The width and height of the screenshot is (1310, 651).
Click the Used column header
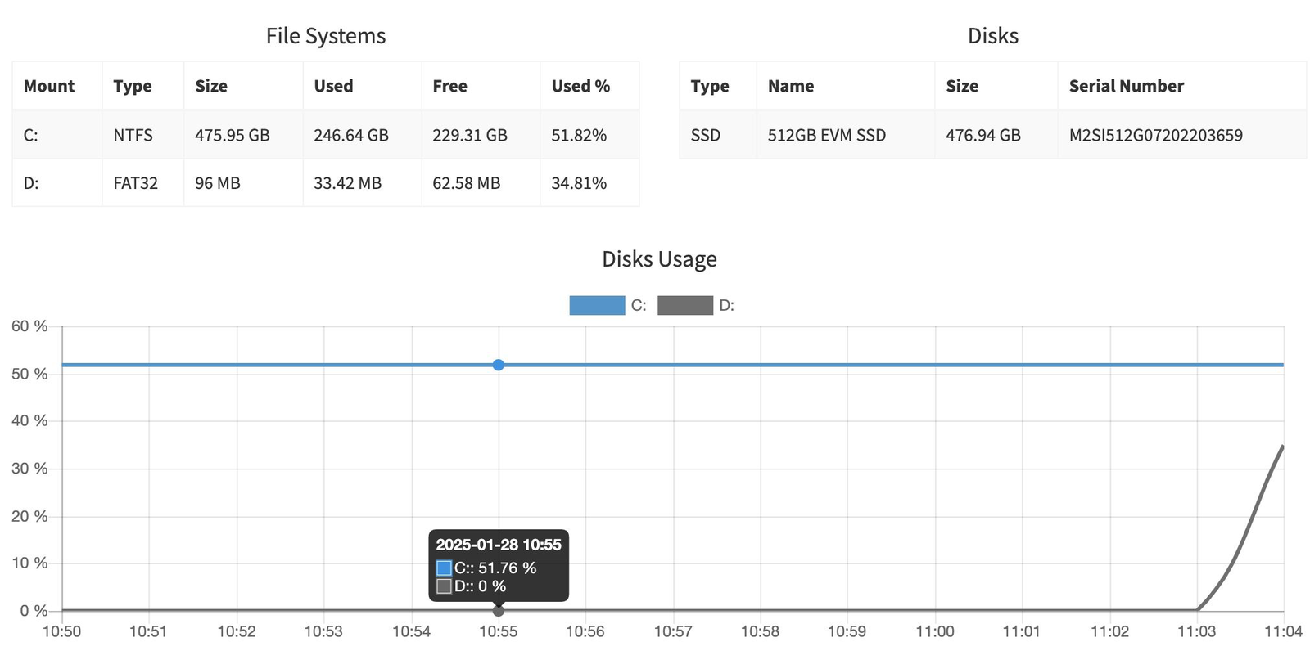[x=362, y=86]
